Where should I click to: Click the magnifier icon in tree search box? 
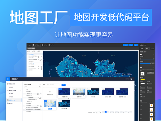[39, 87]
